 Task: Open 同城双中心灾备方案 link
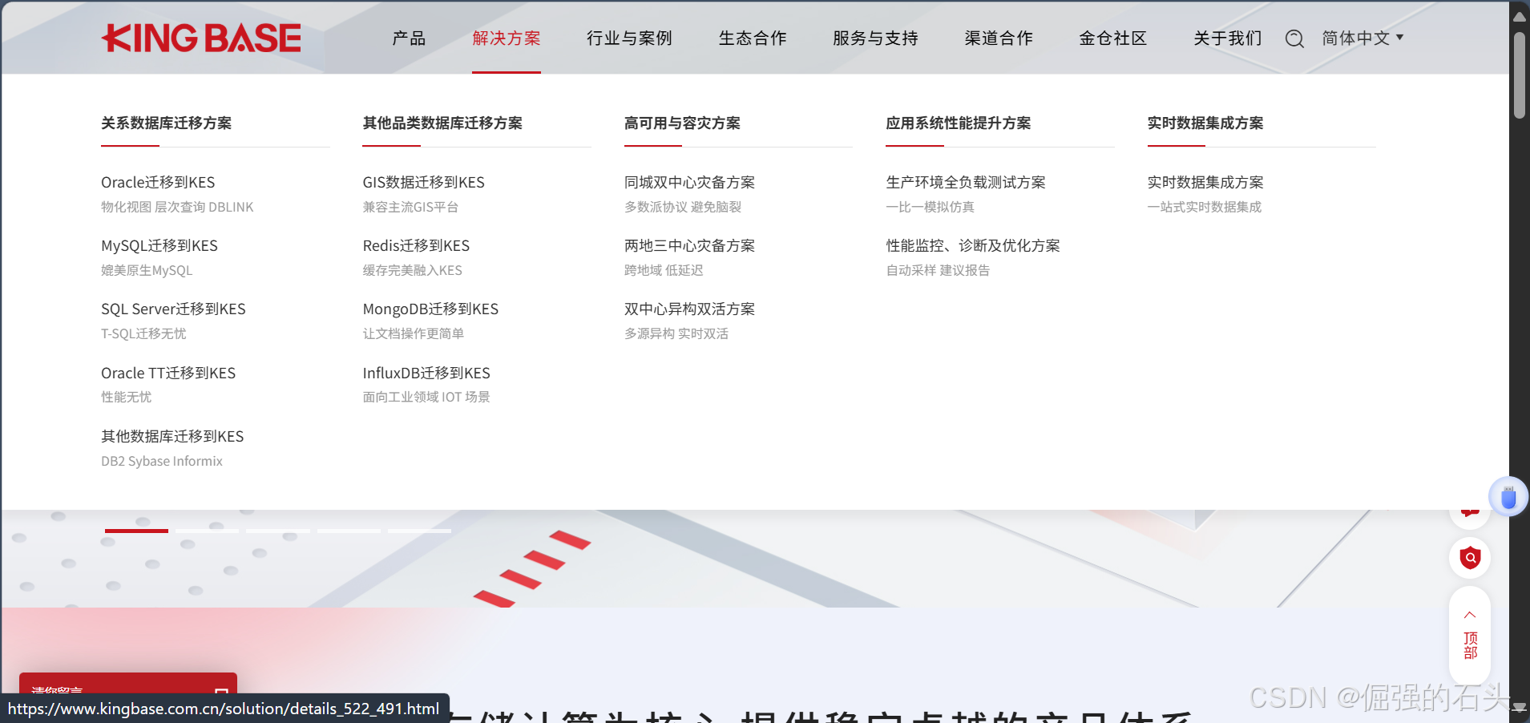coord(690,182)
